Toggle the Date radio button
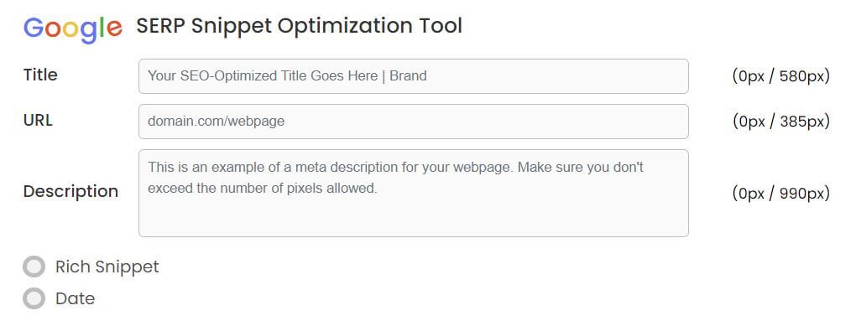The width and height of the screenshot is (856, 321). point(34,298)
